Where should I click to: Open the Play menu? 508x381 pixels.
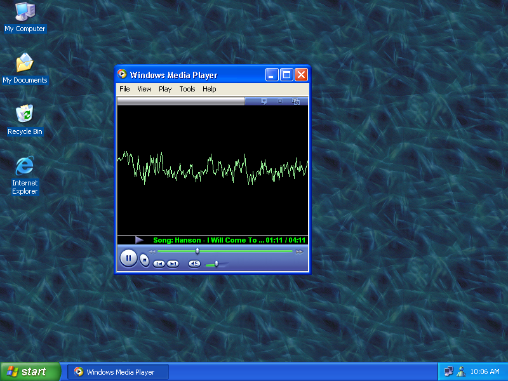(165, 89)
